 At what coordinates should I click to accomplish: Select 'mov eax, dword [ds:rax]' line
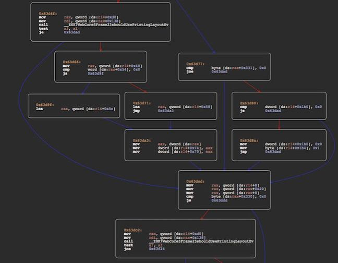[167, 144]
